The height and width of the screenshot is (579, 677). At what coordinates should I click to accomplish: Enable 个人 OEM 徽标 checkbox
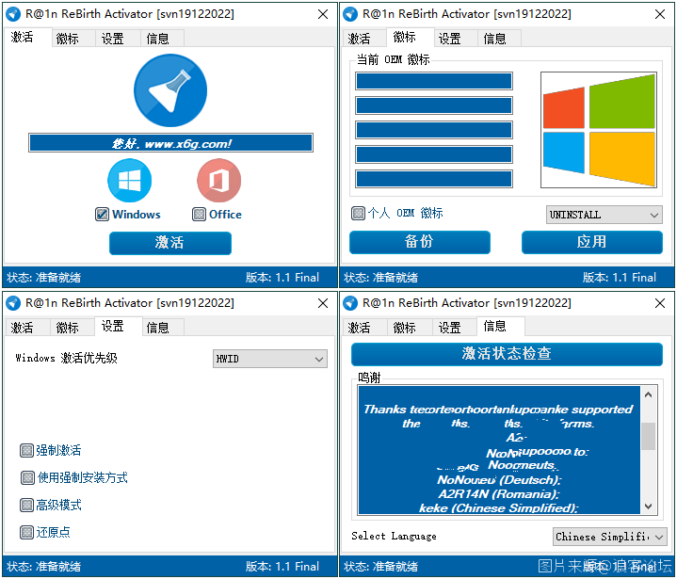click(358, 213)
